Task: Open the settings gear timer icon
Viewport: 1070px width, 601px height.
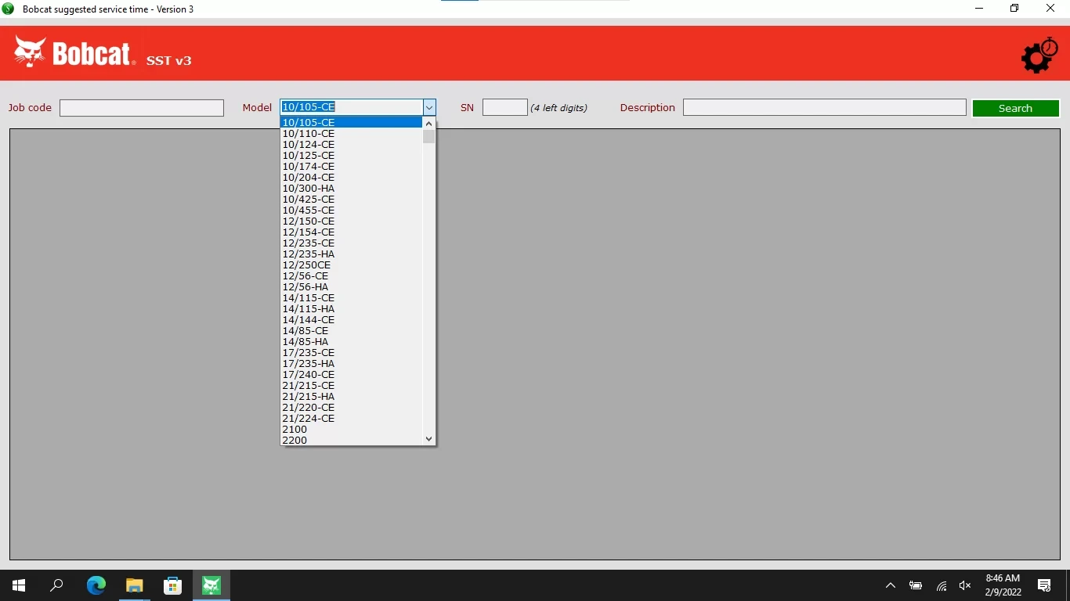Action: [x=1039, y=55]
